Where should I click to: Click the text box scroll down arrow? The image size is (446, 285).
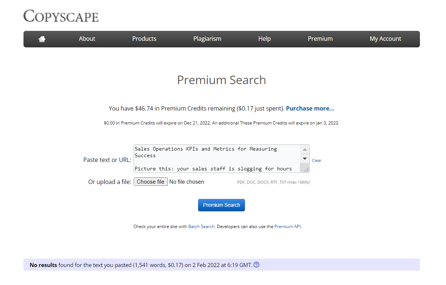click(305, 159)
